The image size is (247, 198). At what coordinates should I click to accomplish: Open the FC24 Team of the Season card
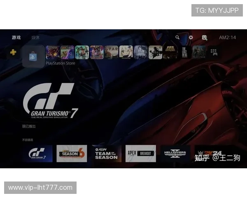(x=106, y=153)
